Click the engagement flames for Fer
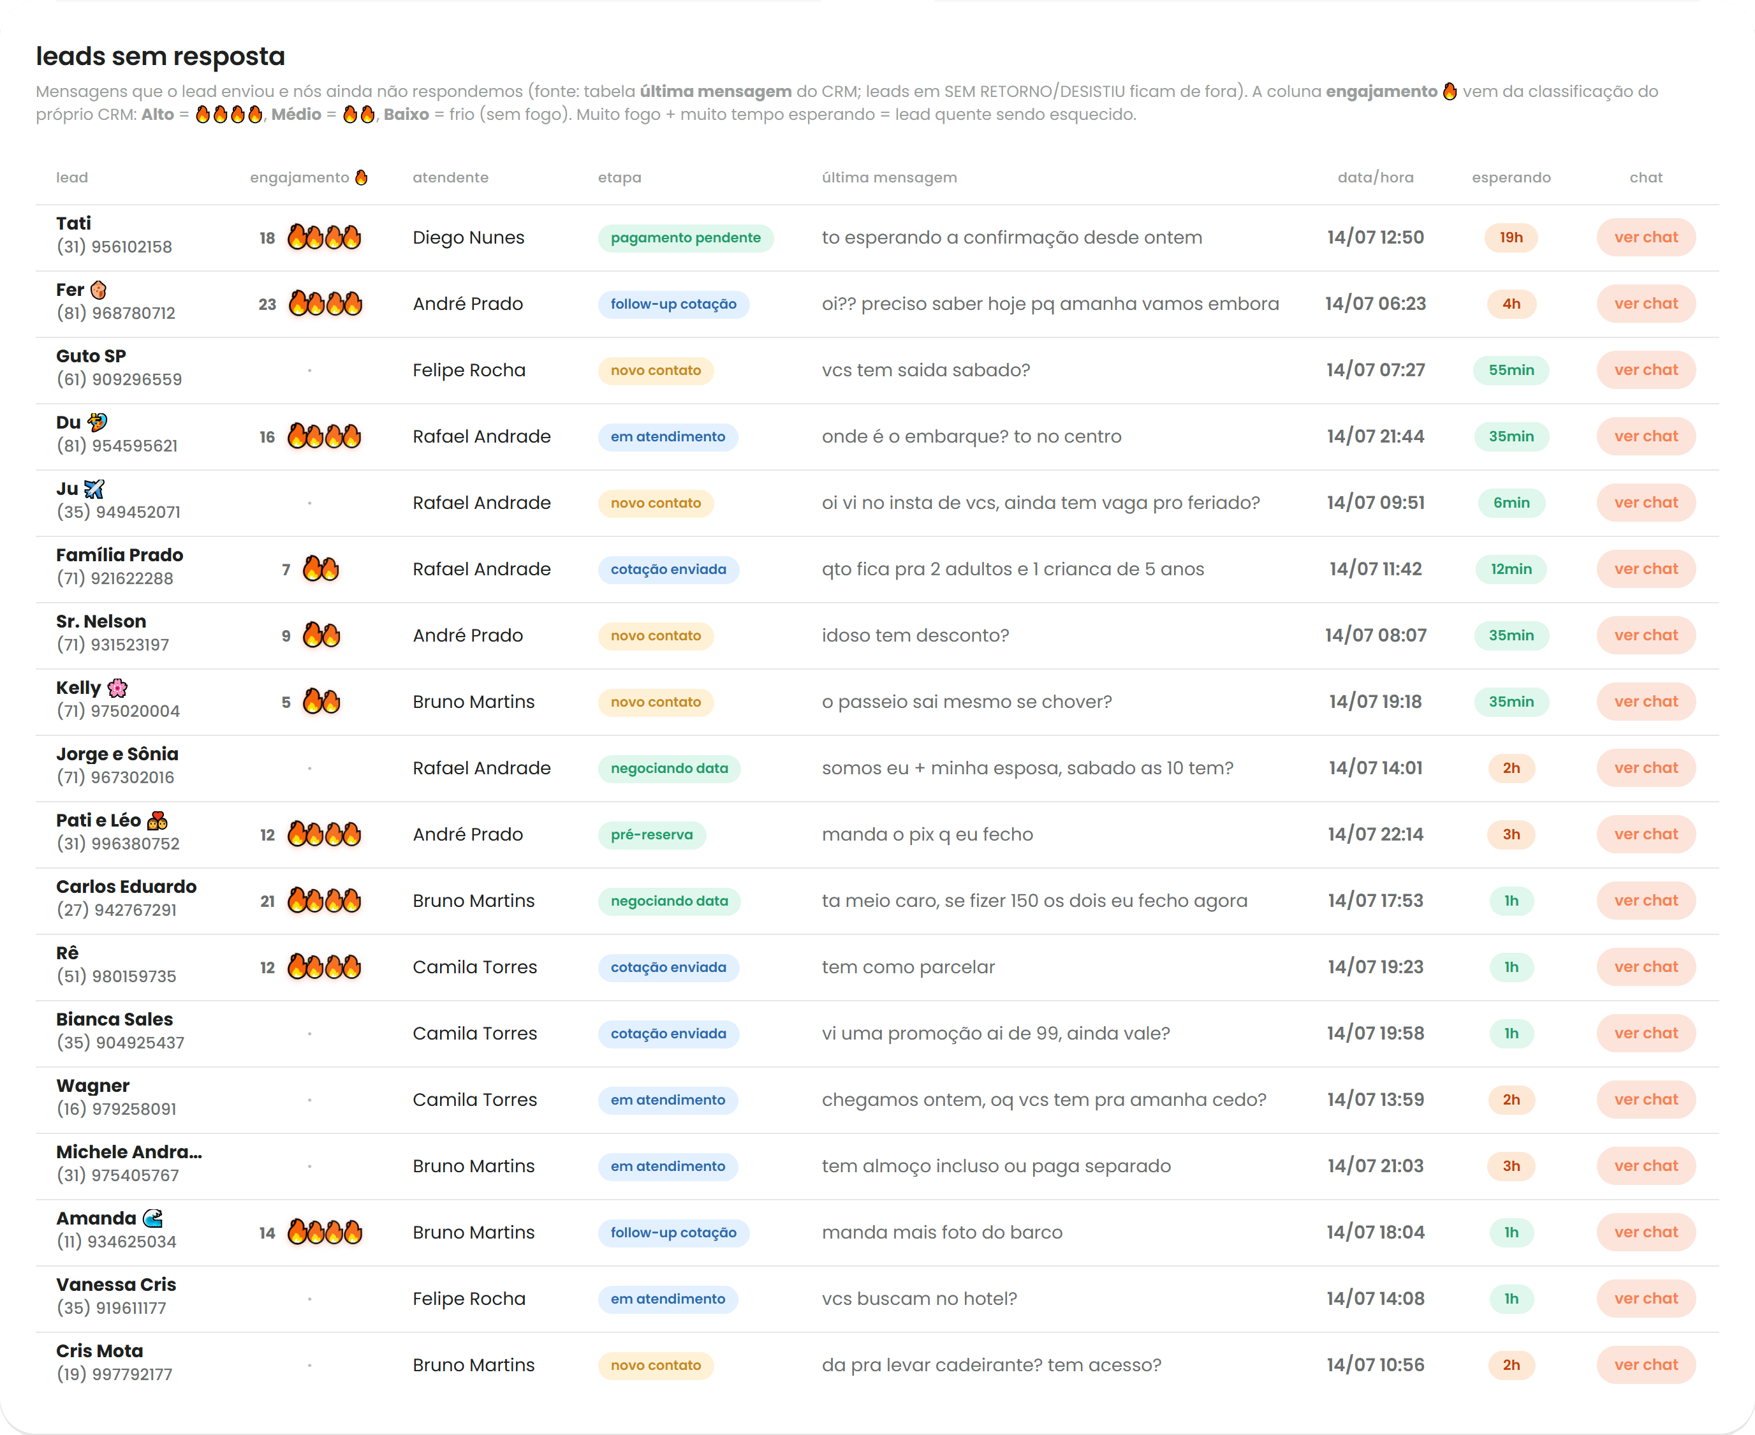This screenshot has height=1435, width=1755. [x=325, y=304]
